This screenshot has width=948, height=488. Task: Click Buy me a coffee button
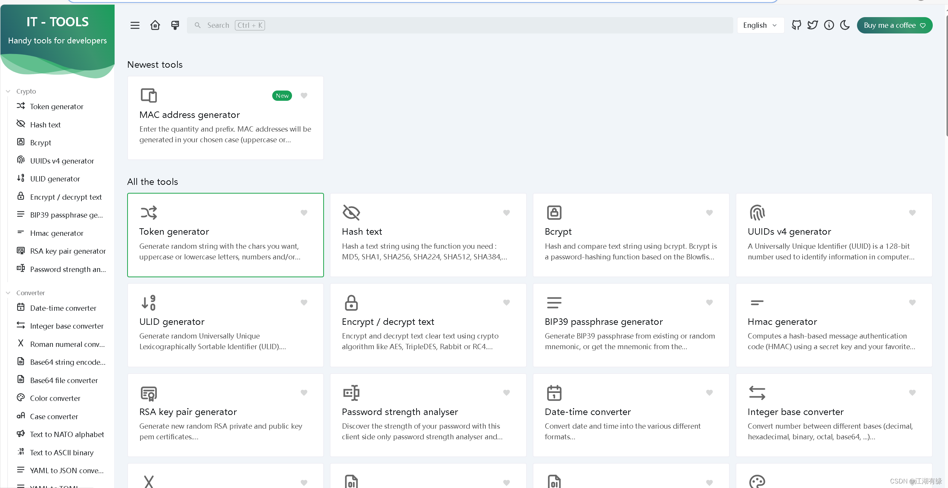(x=895, y=25)
